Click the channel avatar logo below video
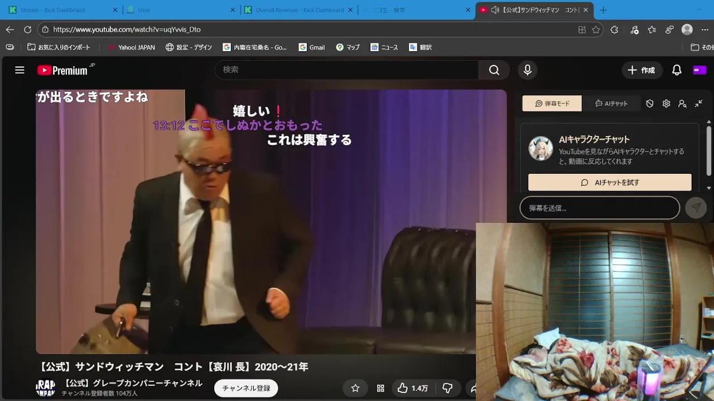The image size is (714, 401). click(x=46, y=388)
